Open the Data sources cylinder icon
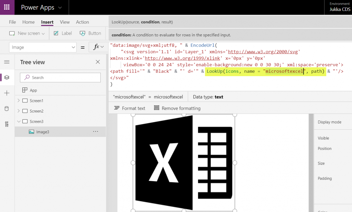This screenshot has width=352, height=212. point(7,109)
